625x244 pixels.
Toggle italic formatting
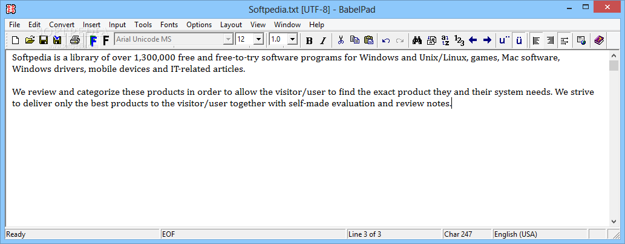click(x=323, y=40)
